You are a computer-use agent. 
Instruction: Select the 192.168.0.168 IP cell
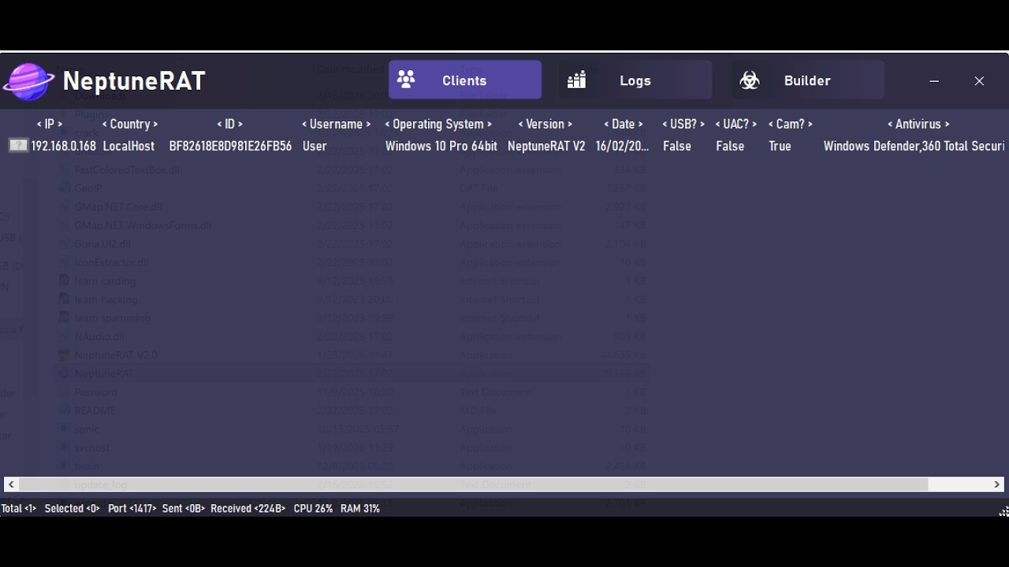64,146
